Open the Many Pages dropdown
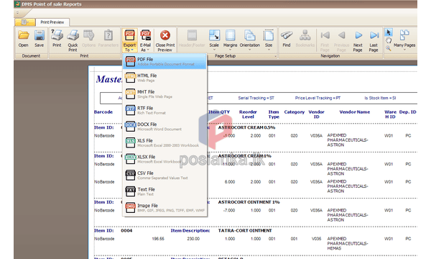 click(x=404, y=40)
